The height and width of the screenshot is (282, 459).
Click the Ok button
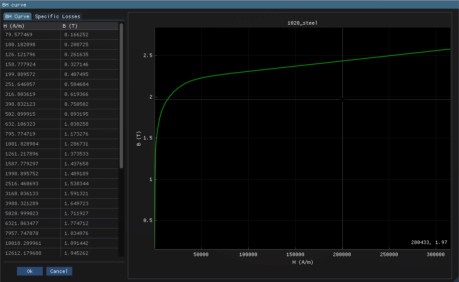click(30, 271)
